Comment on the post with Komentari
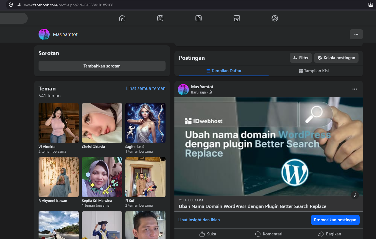 click(x=269, y=234)
